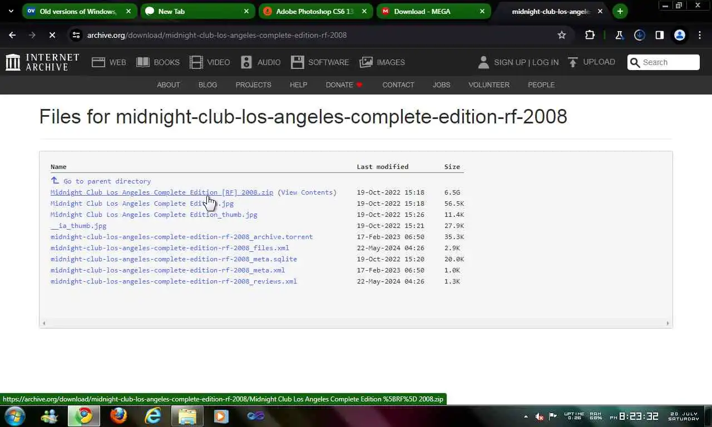Screen dimensions: 712x427
Task: Open Chrome three-dot menu
Action: 700,35
